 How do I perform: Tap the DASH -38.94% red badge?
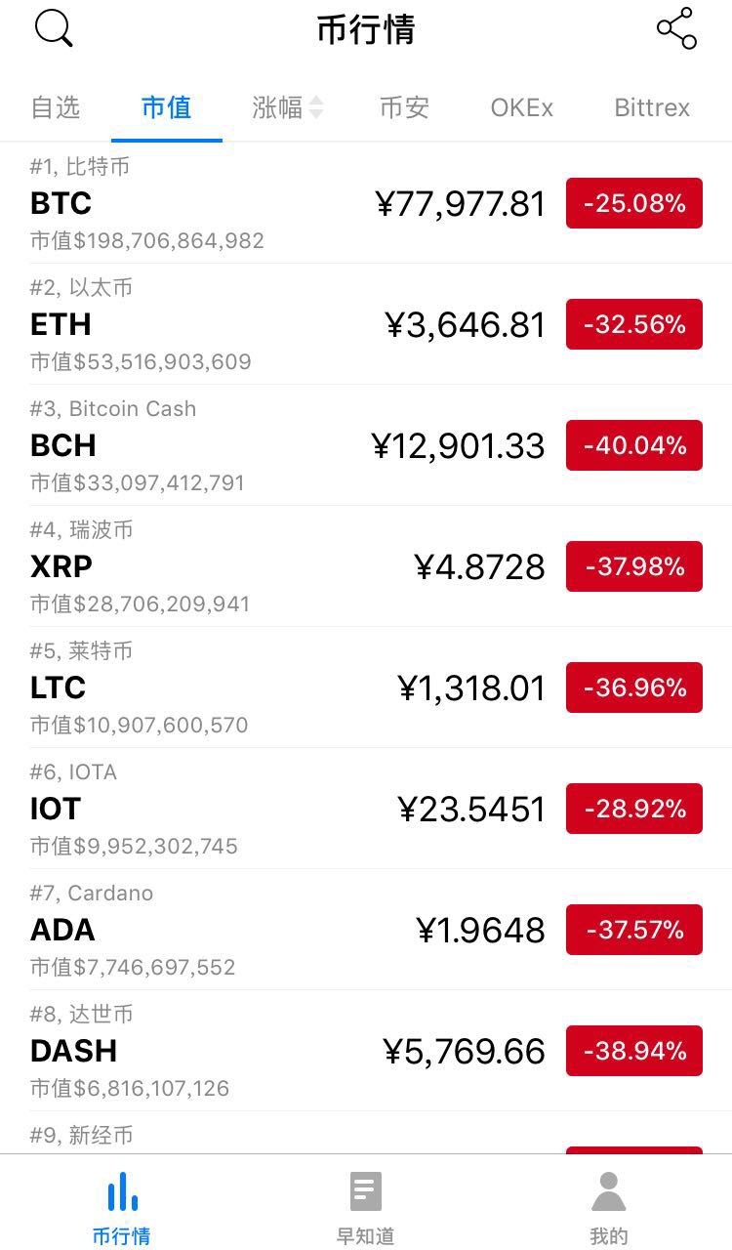(x=633, y=1051)
